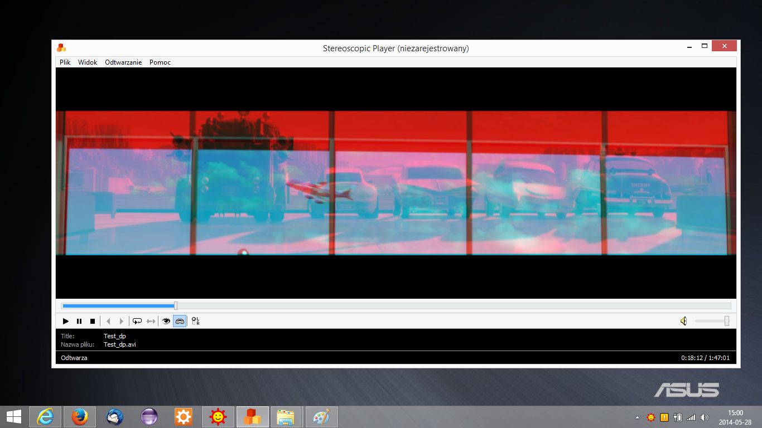The width and height of the screenshot is (762, 428).
Task: Click the battery power tray icon
Action: tap(678, 417)
